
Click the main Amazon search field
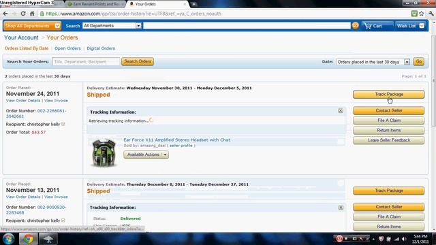(x=247, y=26)
